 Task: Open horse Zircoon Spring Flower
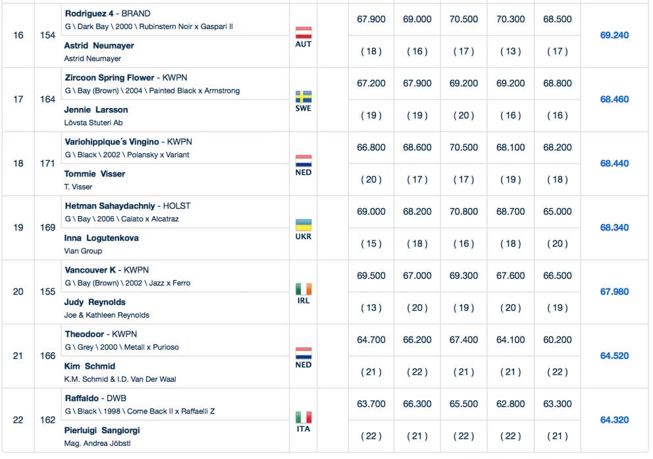(110, 78)
